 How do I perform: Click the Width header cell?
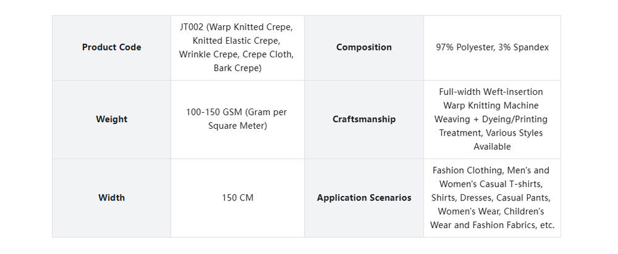(111, 198)
